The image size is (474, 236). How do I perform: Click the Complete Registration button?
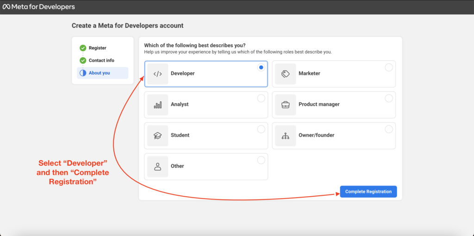(x=368, y=192)
